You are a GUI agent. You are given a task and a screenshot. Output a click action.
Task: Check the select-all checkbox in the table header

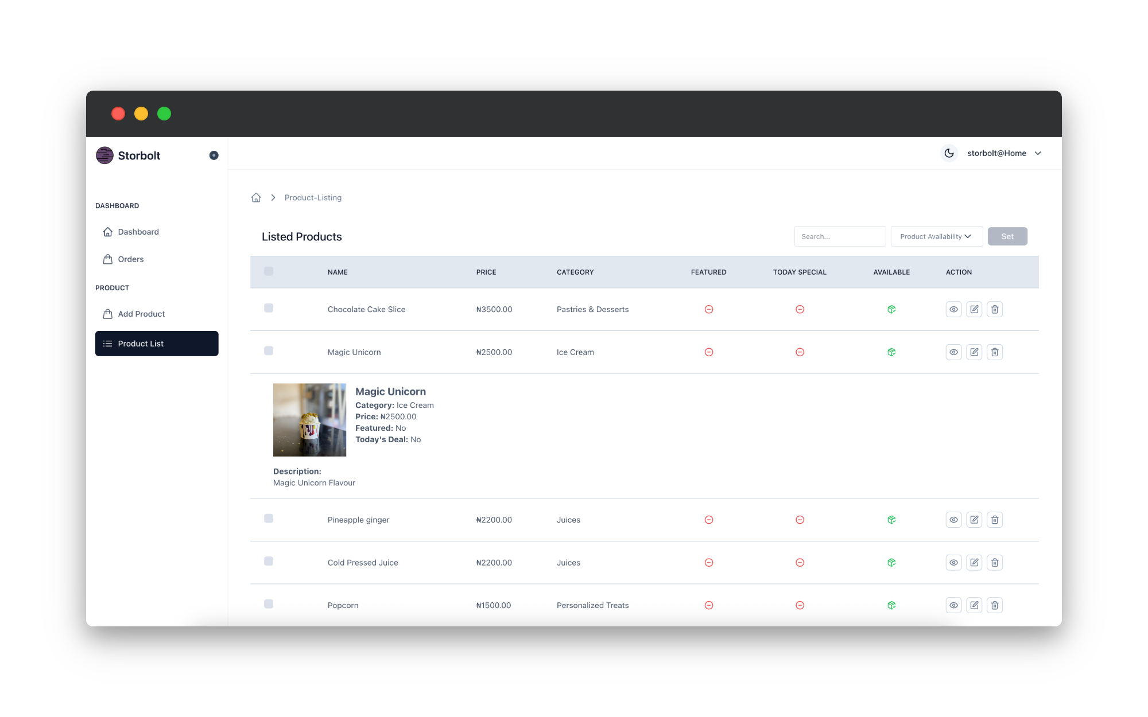(268, 271)
